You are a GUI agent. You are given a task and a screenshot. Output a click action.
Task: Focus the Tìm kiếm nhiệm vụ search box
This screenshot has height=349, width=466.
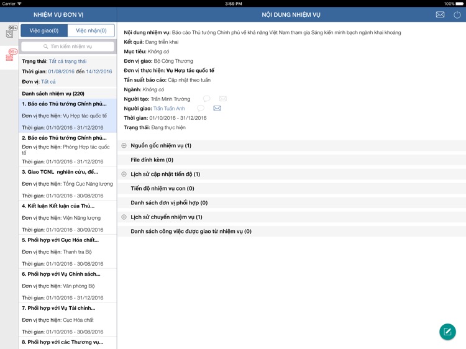pyautogui.click(x=68, y=47)
